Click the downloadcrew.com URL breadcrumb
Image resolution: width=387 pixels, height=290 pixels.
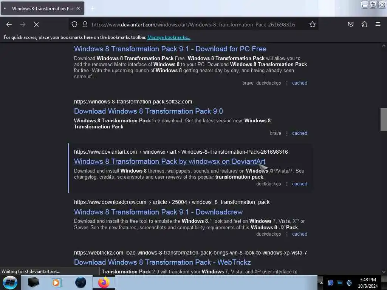(x=172, y=202)
